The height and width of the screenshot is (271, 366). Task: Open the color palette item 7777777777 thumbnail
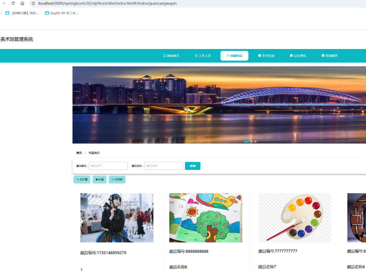click(x=295, y=218)
